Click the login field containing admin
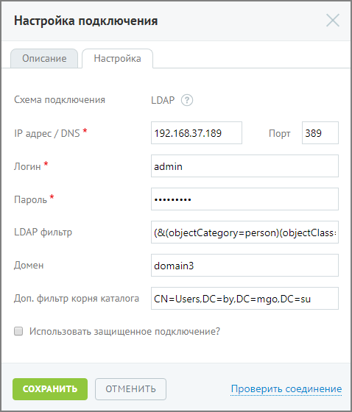This screenshot has height=412, width=352. (x=244, y=166)
